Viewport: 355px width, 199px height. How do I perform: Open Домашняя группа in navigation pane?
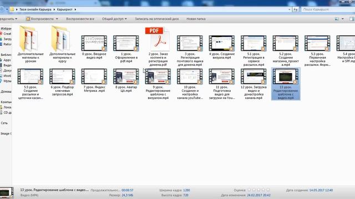click(x=6, y=92)
